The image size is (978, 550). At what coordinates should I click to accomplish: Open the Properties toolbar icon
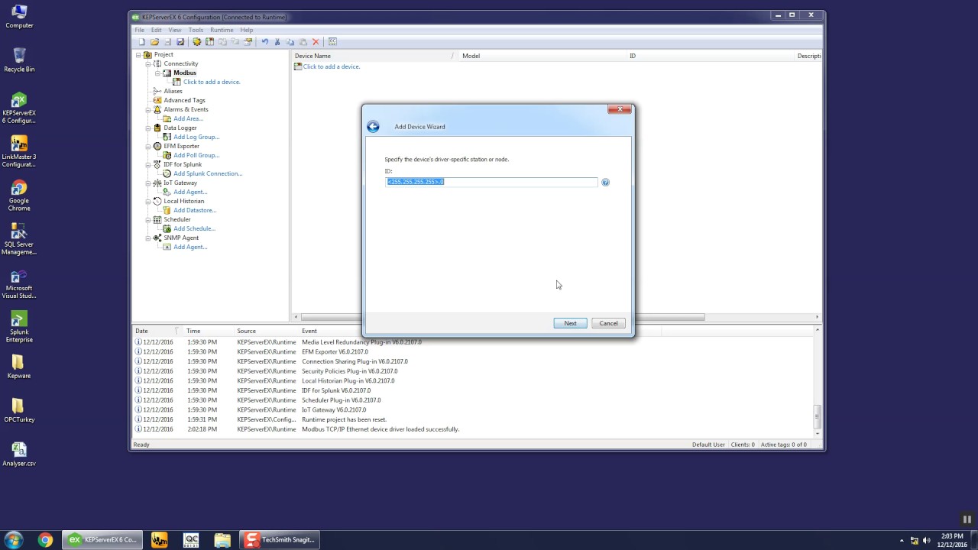[248, 42]
